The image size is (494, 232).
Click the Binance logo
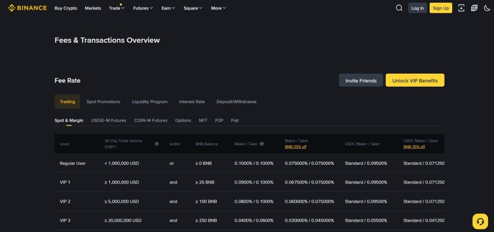point(27,8)
